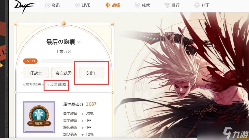Switch to the 成就 tab

click(146, 5)
